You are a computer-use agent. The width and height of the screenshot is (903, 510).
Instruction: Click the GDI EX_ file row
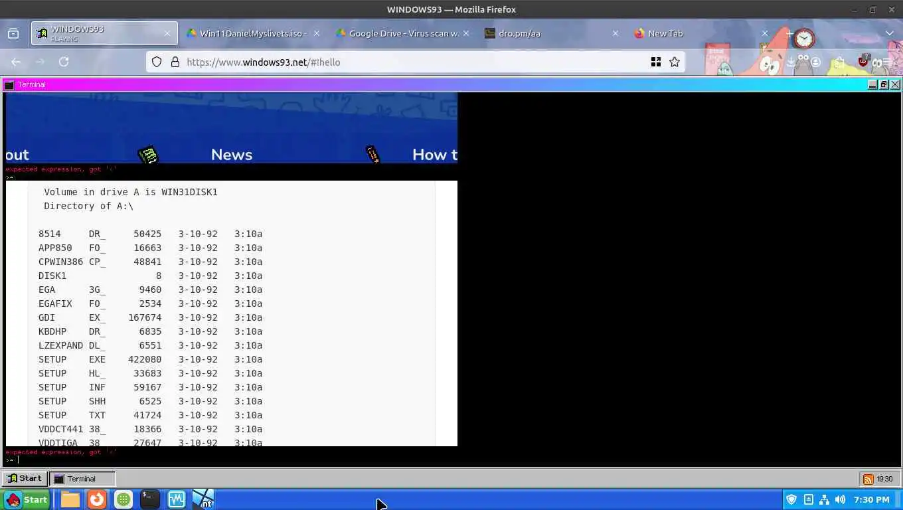(x=150, y=317)
